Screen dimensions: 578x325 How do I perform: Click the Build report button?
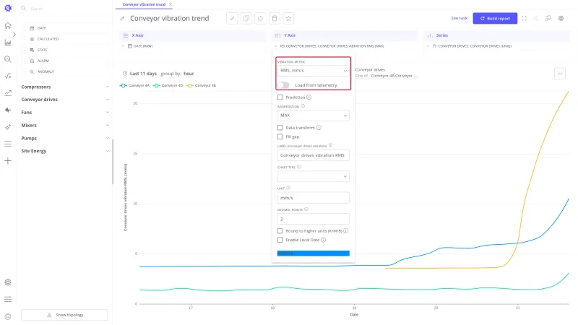click(495, 19)
